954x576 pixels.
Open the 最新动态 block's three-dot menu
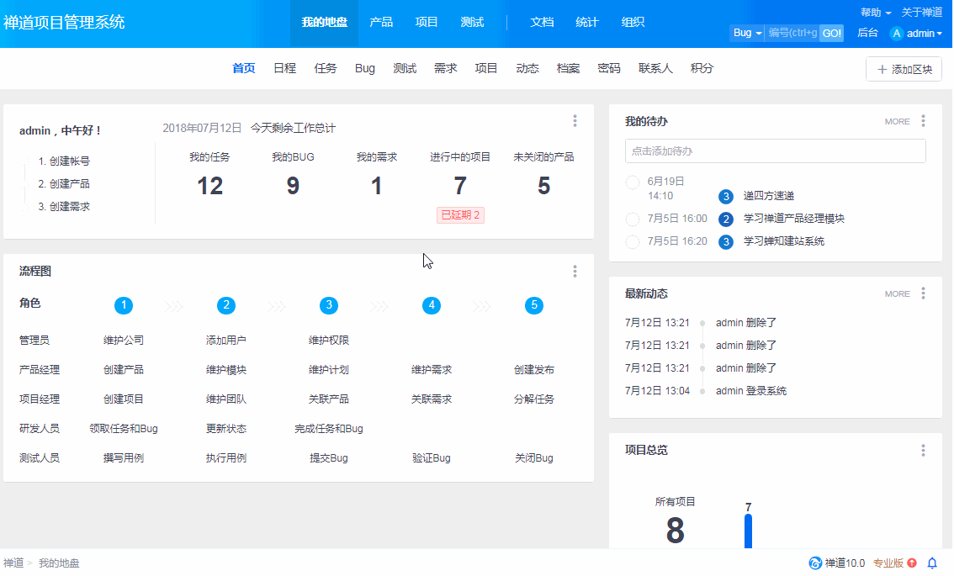923,293
